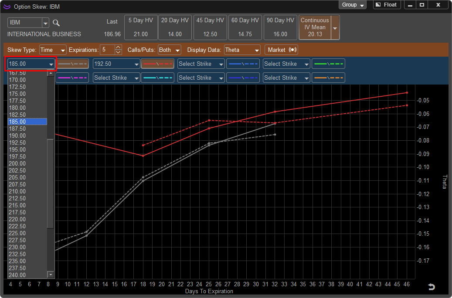Select strike 170.00 in the list
This screenshot has width=452, height=298.
pyautogui.click(x=27, y=80)
